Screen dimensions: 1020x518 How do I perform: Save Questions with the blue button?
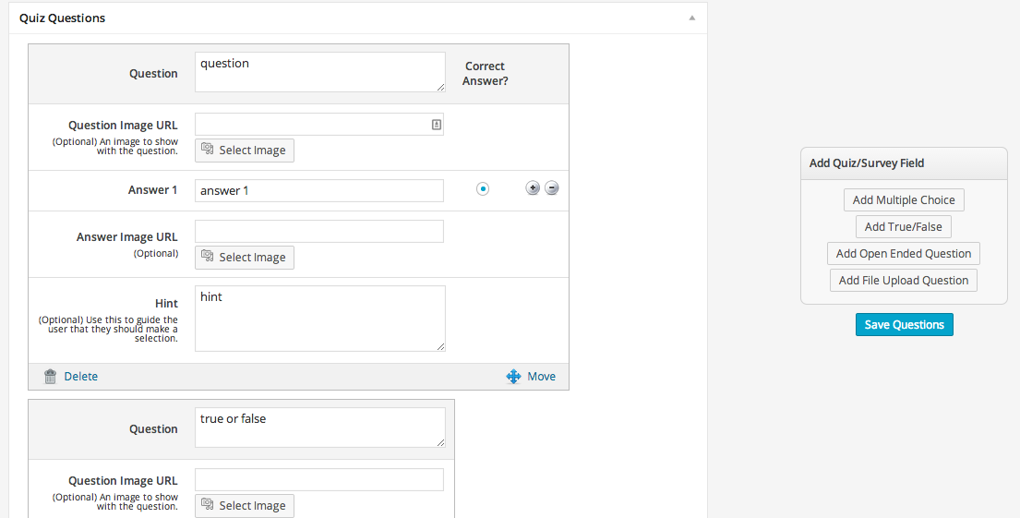click(x=904, y=325)
